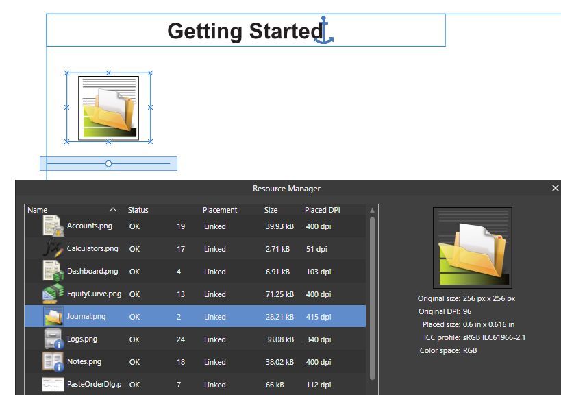Click the PasteOrderDlg.p thumbnail icon
Screen dimensions: 561x395
click(x=53, y=384)
